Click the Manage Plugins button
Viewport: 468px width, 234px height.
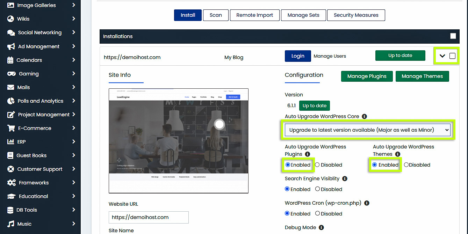(x=367, y=76)
